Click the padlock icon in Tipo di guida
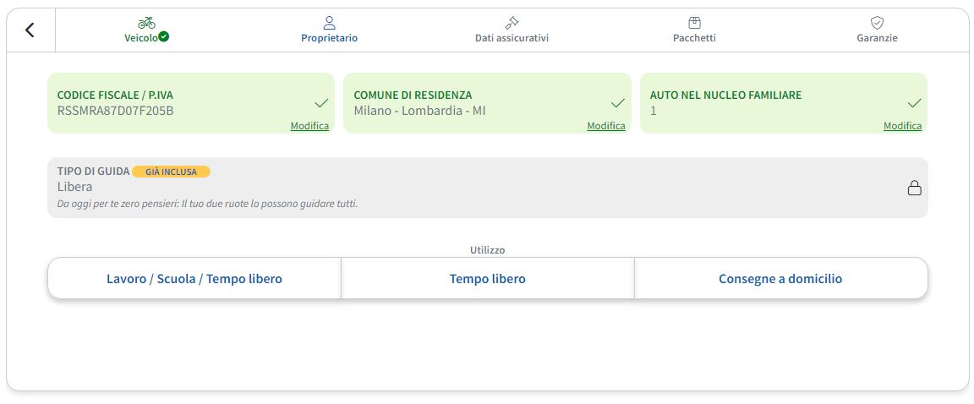The width and height of the screenshot is (974, 404). 914,188
